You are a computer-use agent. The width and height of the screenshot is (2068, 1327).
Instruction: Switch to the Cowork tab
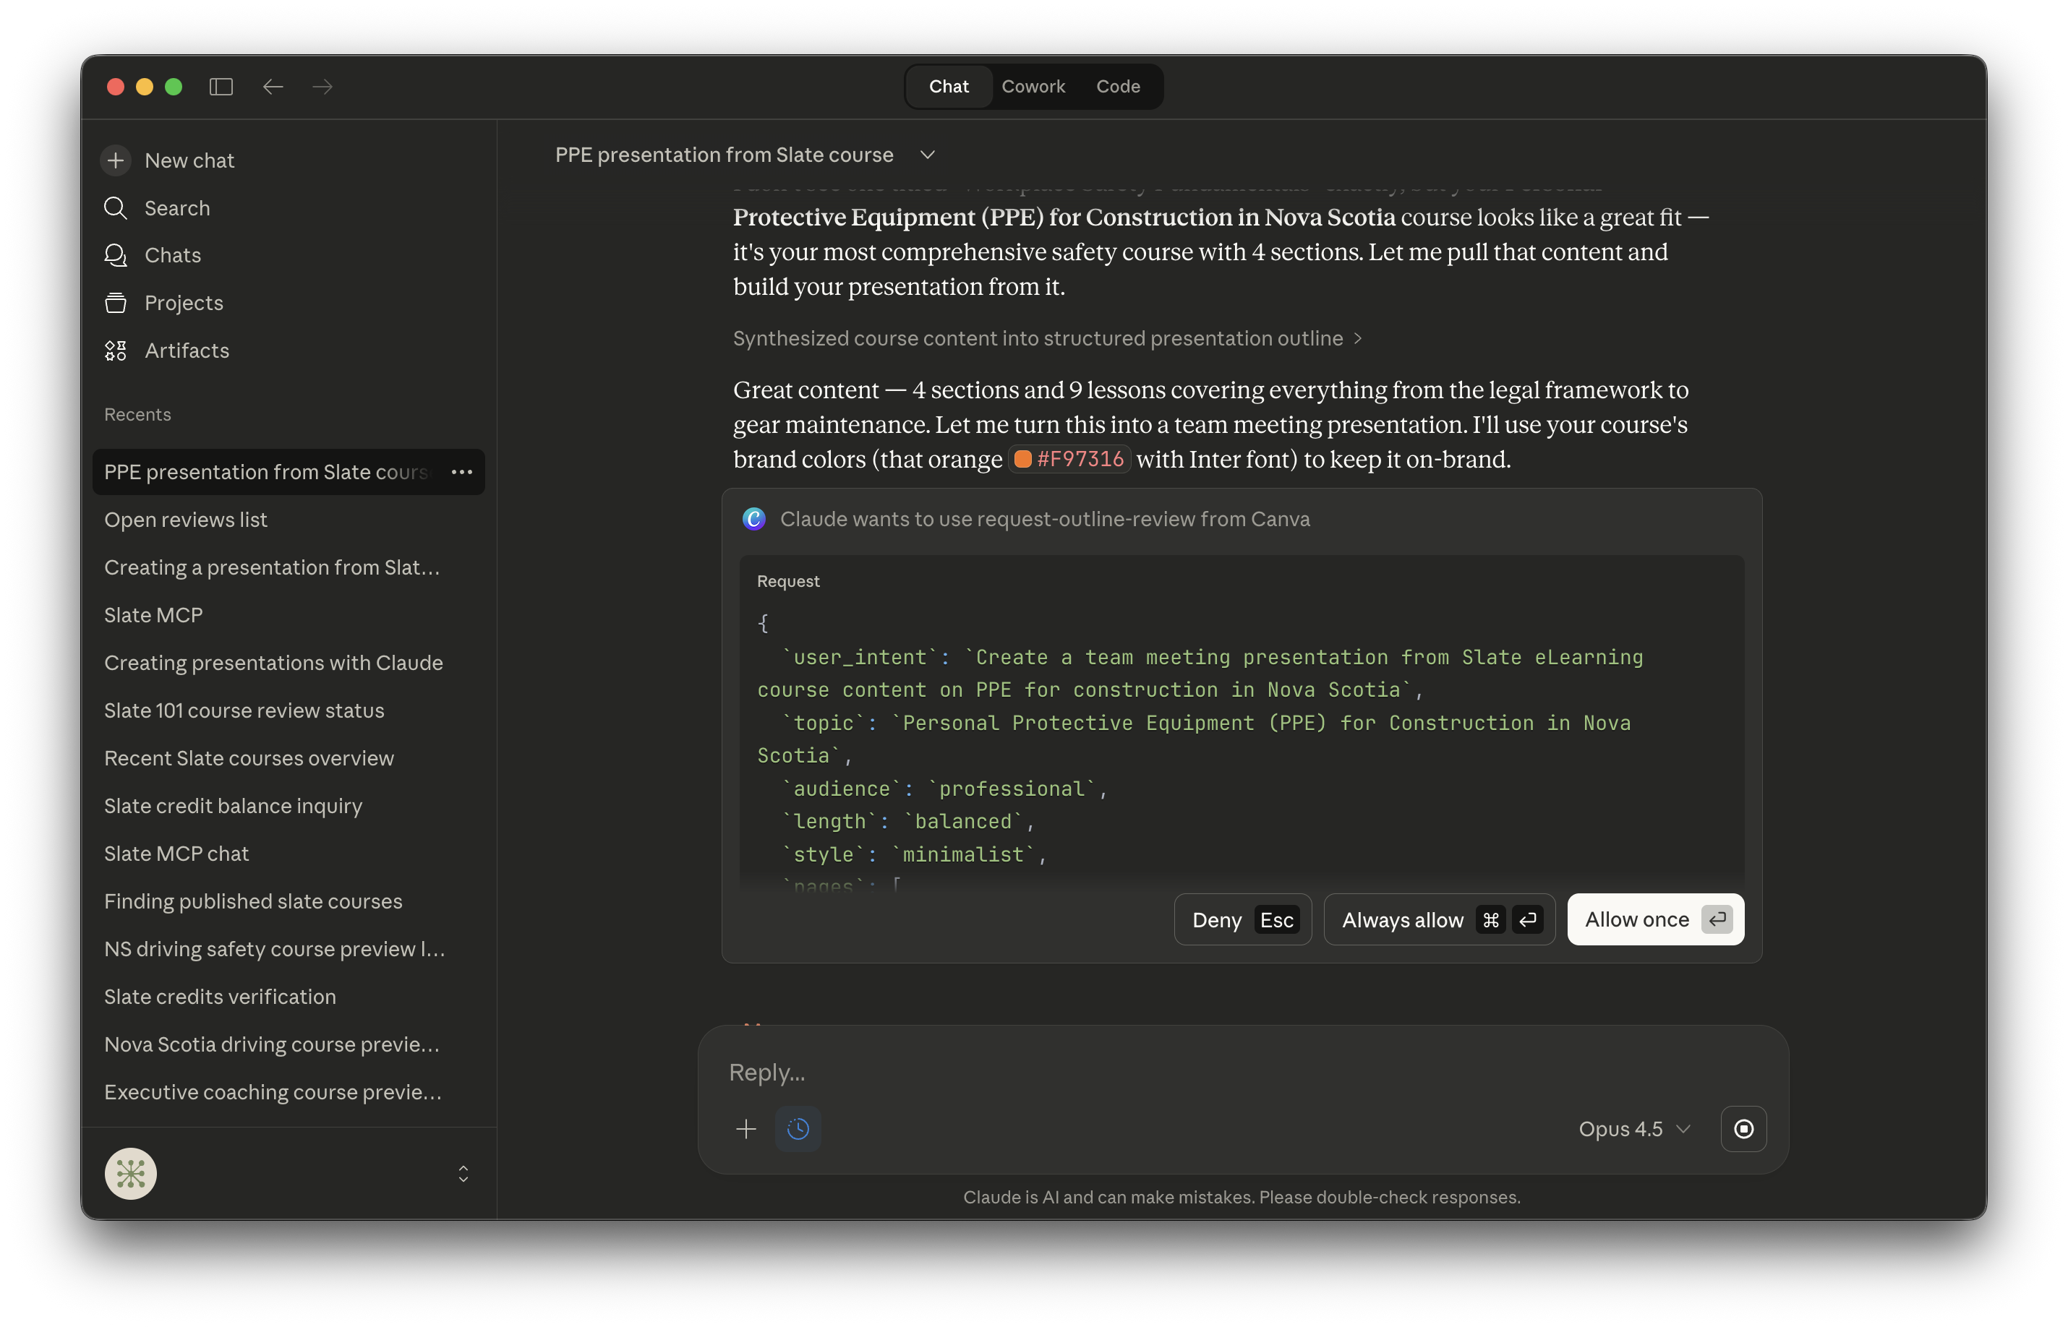[1033, 87]
